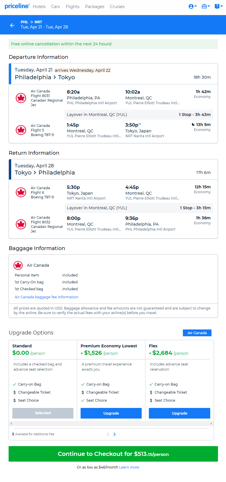This screenshot has width=226, height=482.
Task: Open the help question mark menu
Action: [x=219, y=6]
